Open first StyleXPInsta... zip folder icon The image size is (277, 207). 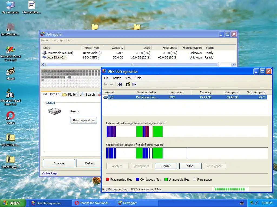[x=10, y=140]
